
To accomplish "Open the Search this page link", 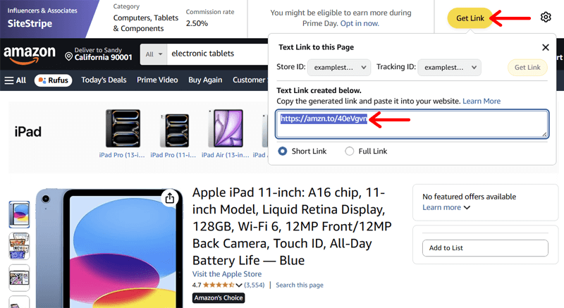I will [x=300, y=285].
